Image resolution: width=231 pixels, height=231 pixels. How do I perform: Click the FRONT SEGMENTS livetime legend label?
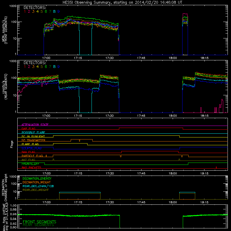click(40, 222)
